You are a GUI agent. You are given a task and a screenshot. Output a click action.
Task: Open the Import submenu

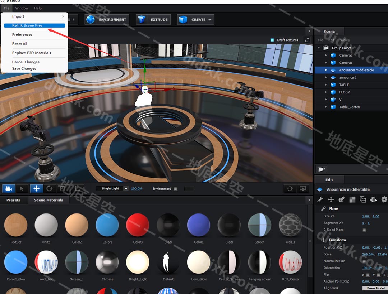(x=34, y=16)
